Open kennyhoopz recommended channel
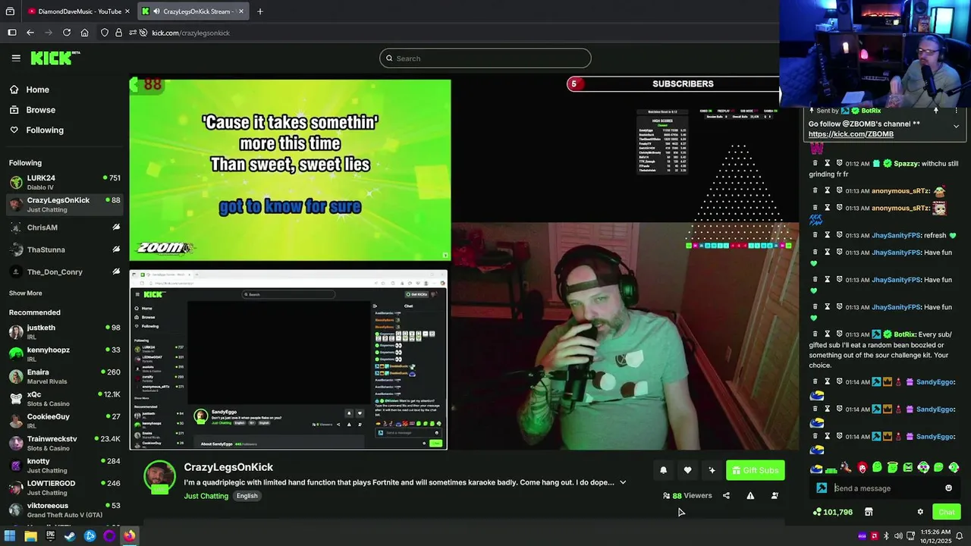 coord(64,354)
